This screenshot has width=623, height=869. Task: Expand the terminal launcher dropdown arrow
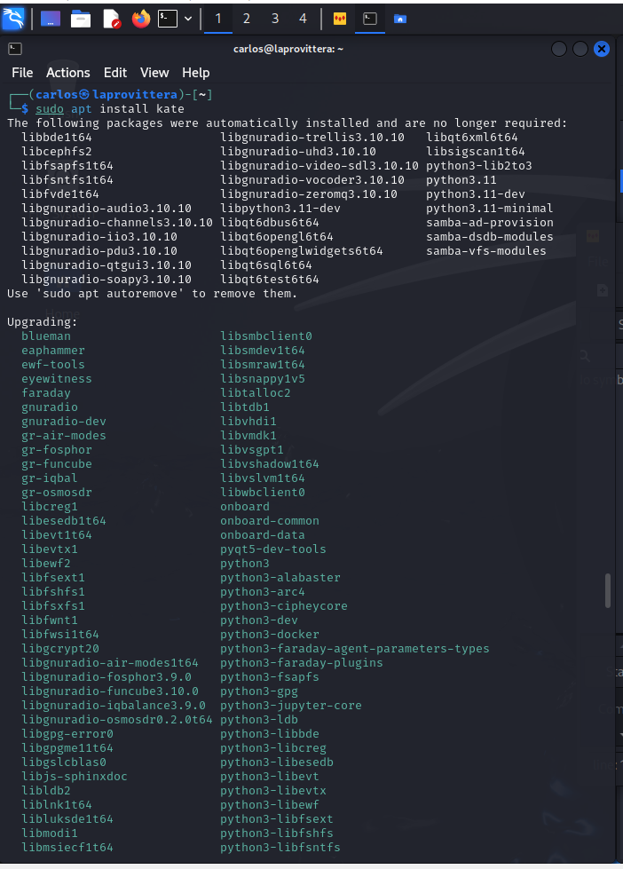(188, 19)
